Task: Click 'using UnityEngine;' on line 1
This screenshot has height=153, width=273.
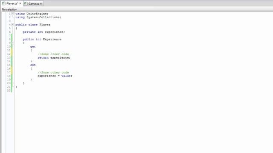Action: [32, 14]
